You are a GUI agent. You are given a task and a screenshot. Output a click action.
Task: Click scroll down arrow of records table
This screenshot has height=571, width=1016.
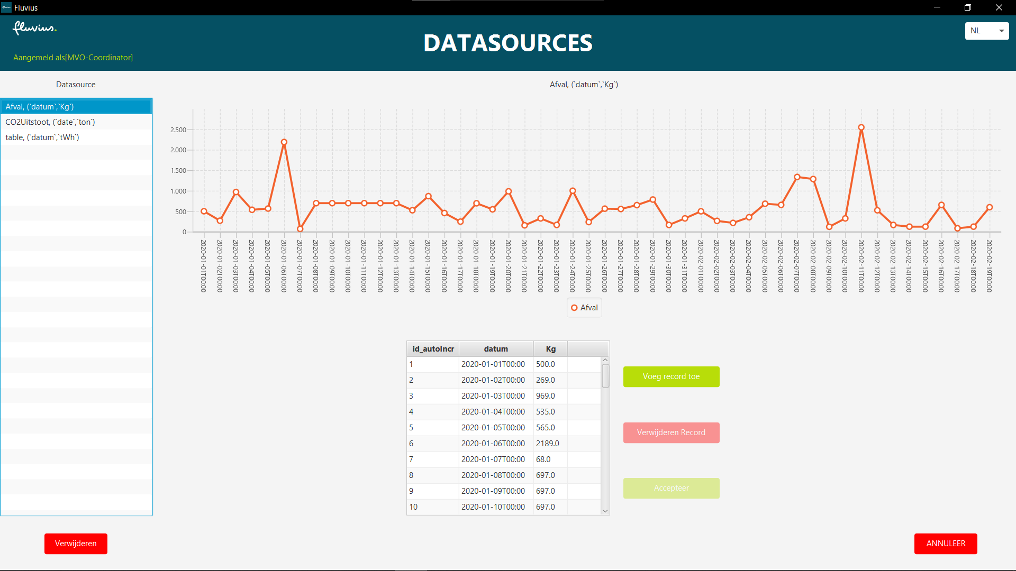click(605, 511)
